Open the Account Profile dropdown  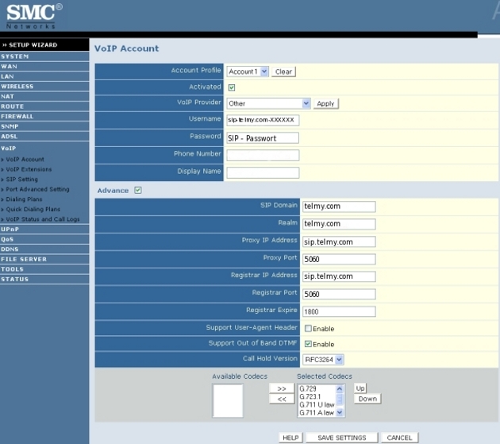(248, 71)
